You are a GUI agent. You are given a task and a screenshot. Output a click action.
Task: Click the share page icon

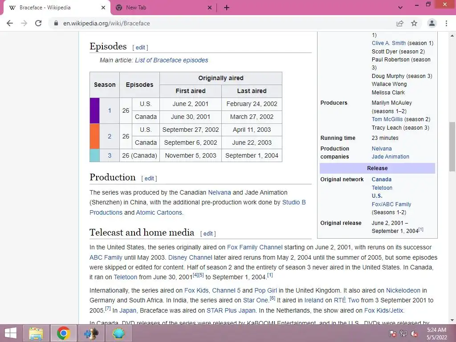pos(400,23)
